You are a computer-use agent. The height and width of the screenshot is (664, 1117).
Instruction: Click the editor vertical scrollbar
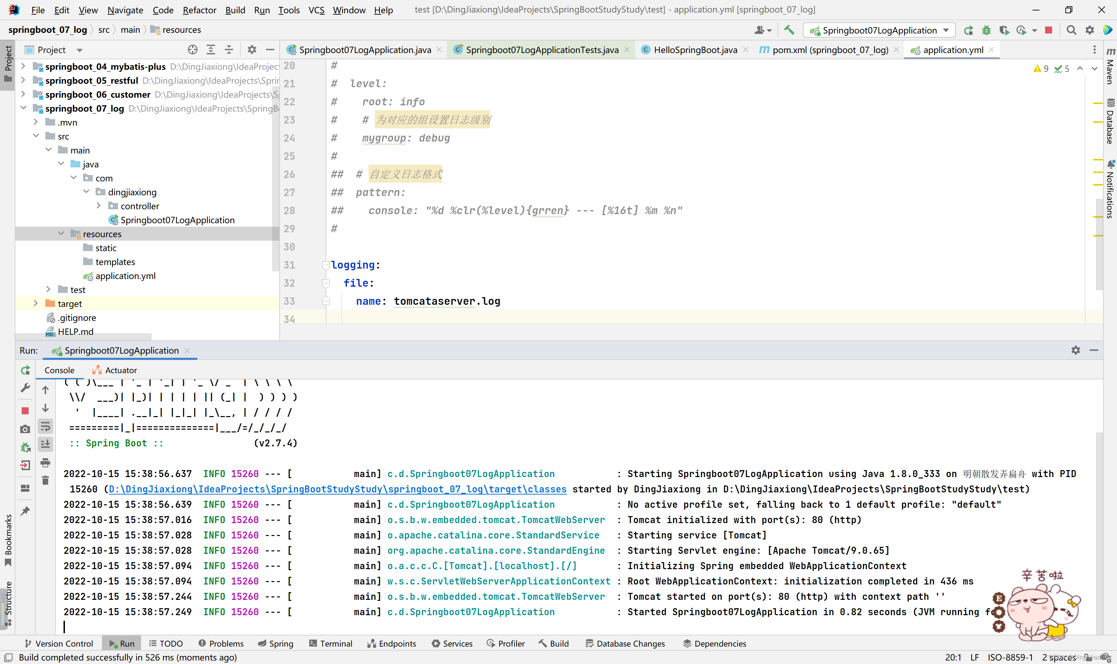(1099, 244)
